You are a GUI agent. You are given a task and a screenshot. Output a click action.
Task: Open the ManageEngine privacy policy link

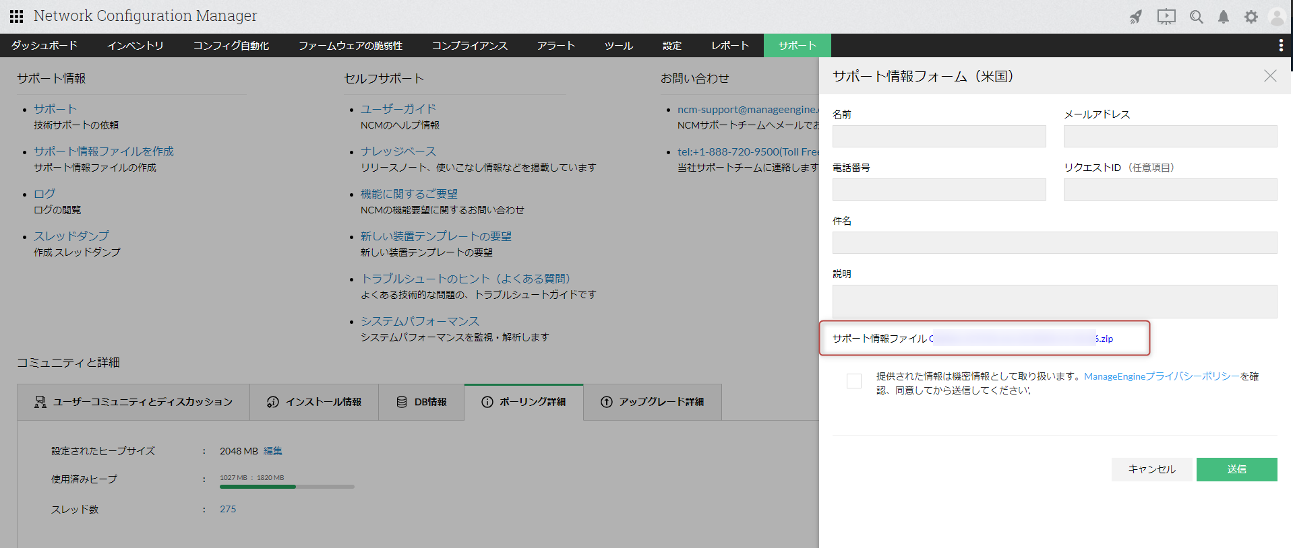point(1161,376)
